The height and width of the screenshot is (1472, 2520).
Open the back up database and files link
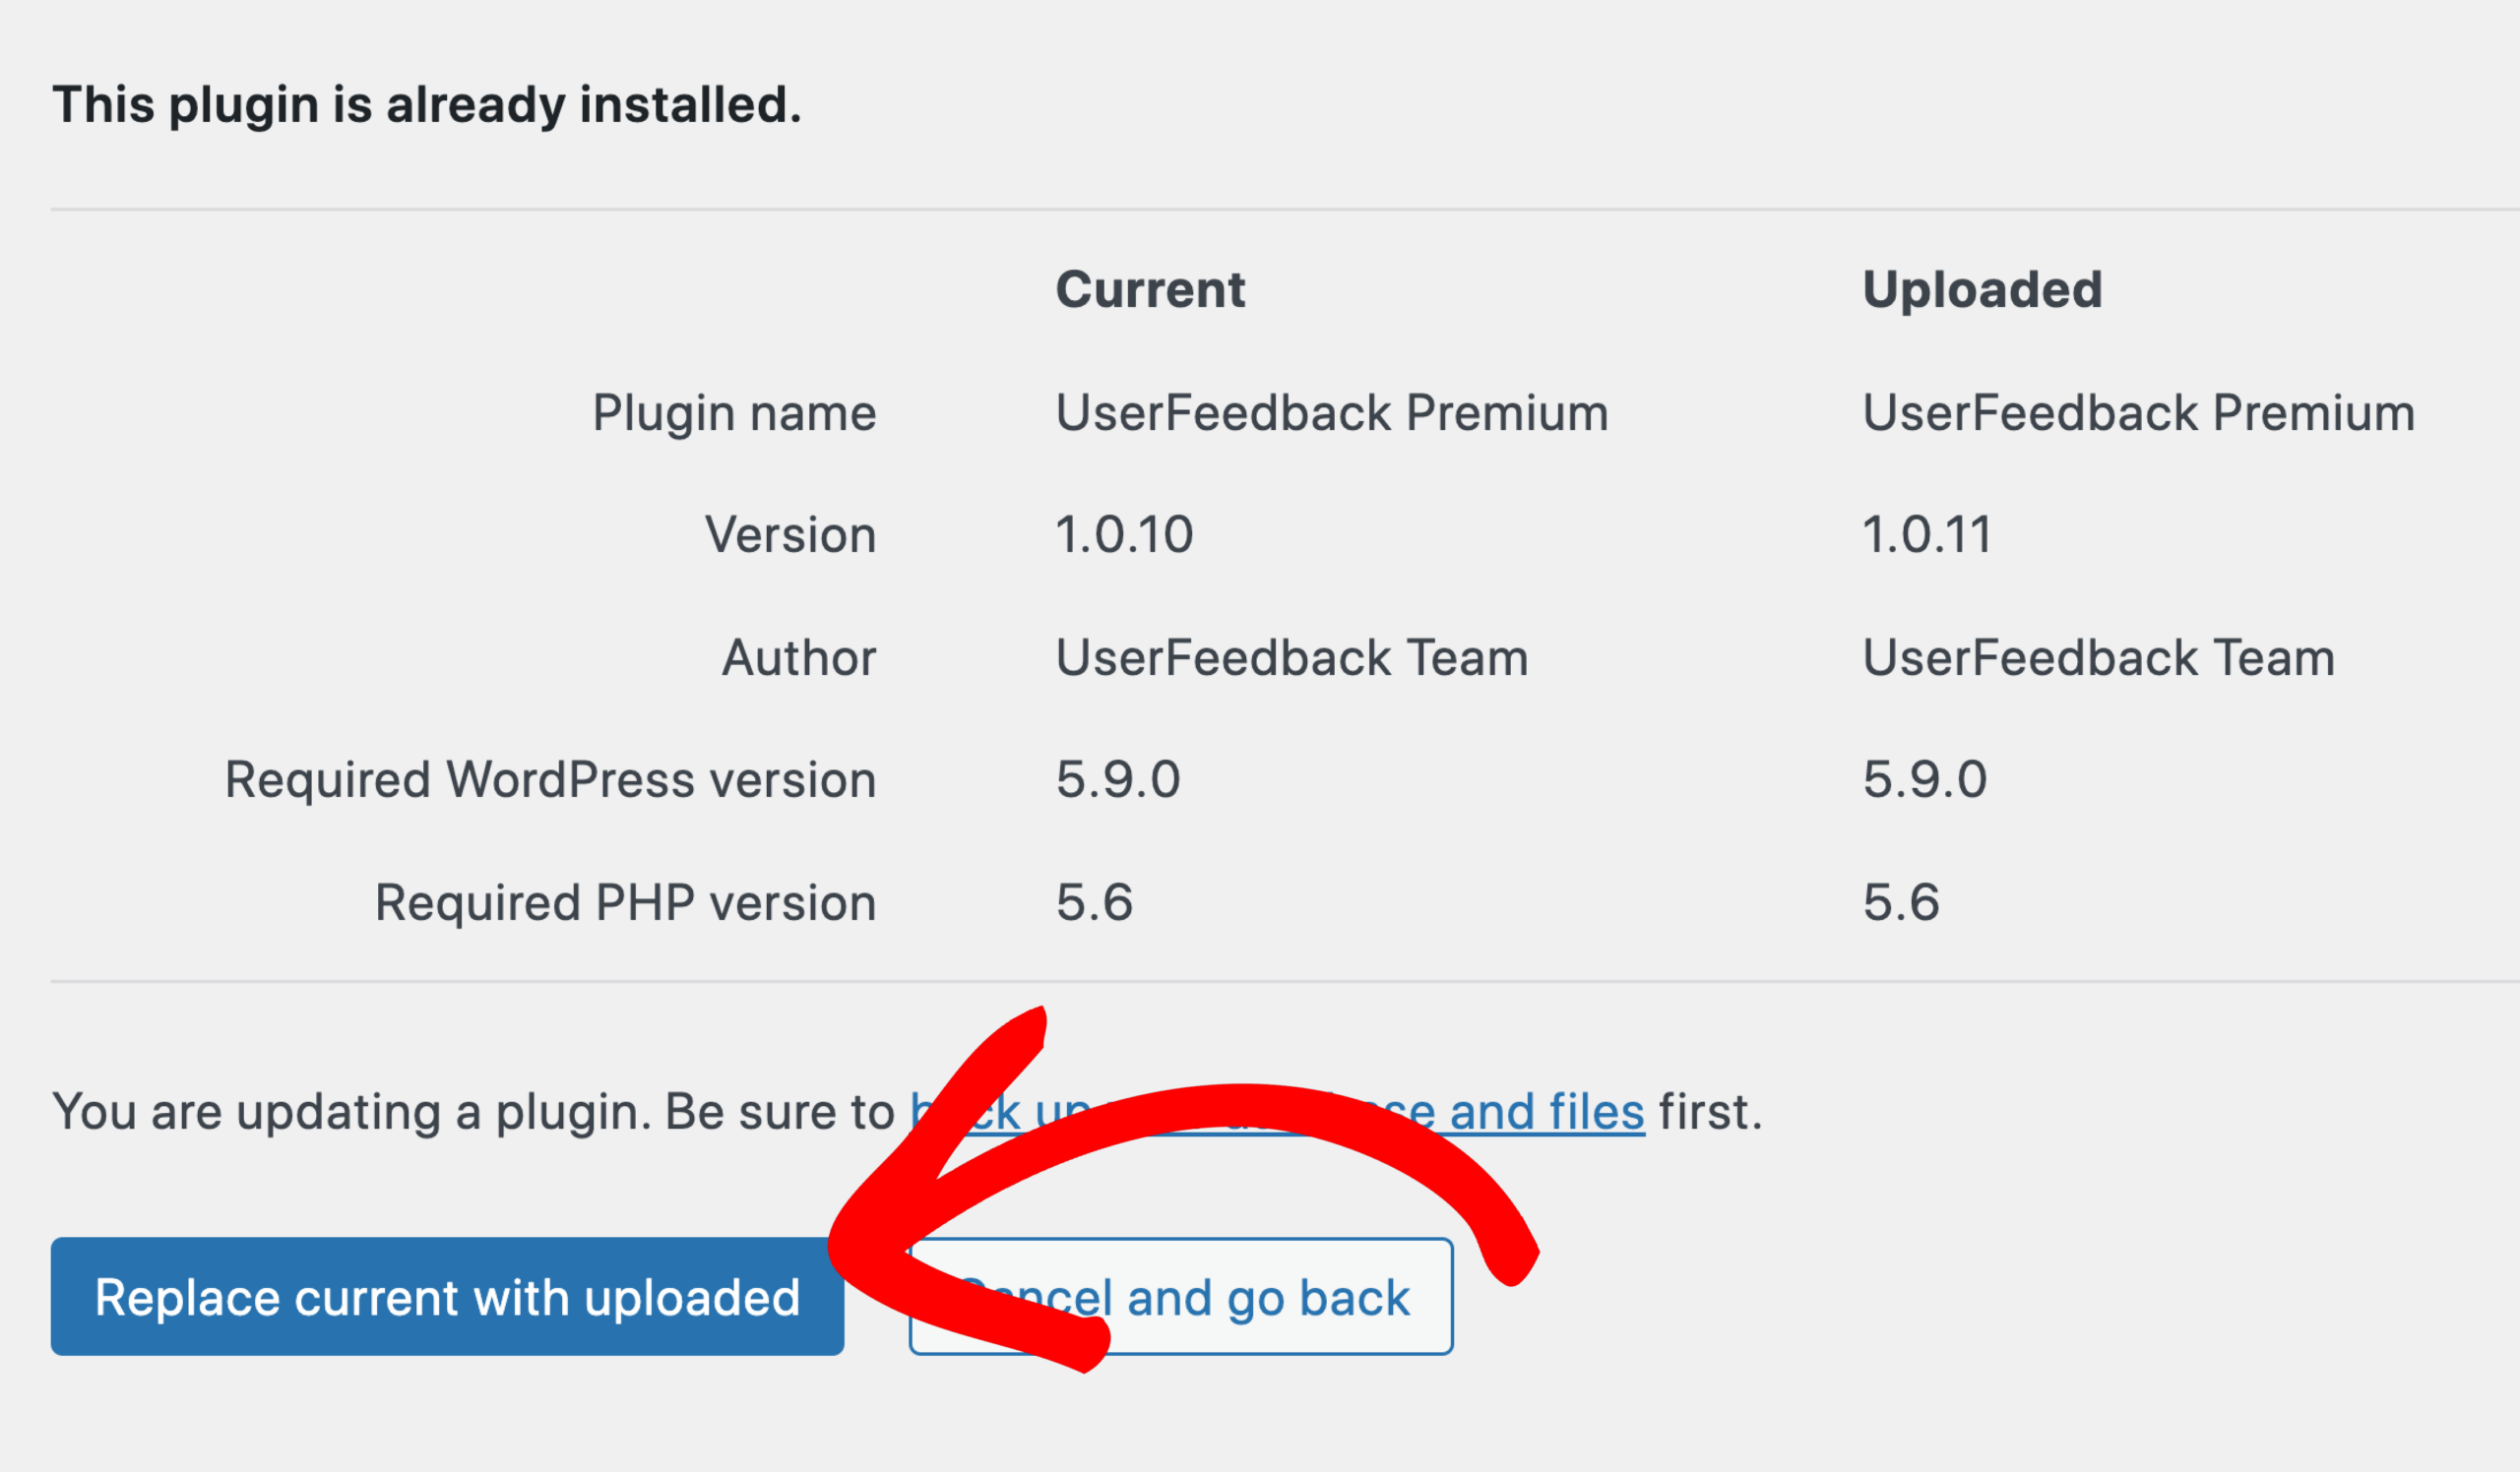tap(1277, 1111)
